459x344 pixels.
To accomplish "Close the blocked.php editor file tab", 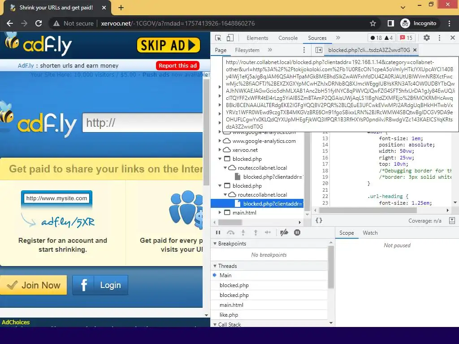I will (x=415, y=50).
